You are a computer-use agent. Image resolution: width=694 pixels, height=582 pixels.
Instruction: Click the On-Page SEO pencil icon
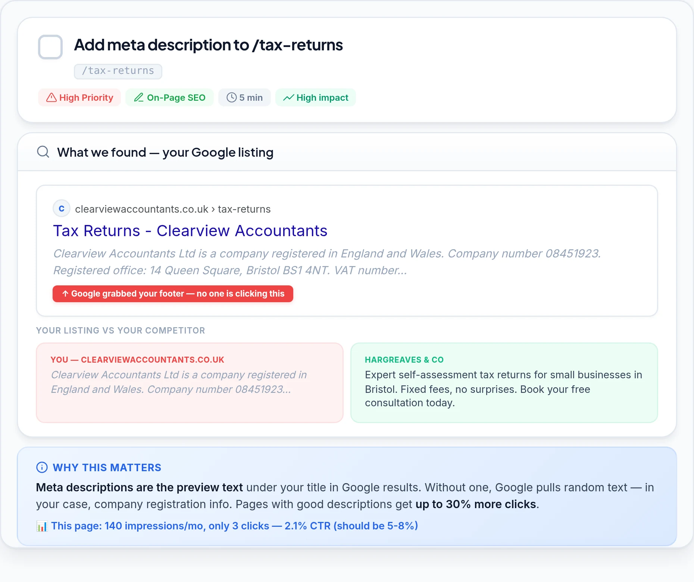pos(139,98)
